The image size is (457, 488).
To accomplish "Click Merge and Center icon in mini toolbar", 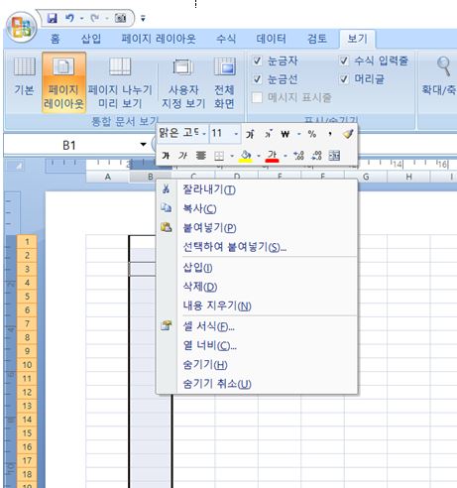I will tap(334, 155).
